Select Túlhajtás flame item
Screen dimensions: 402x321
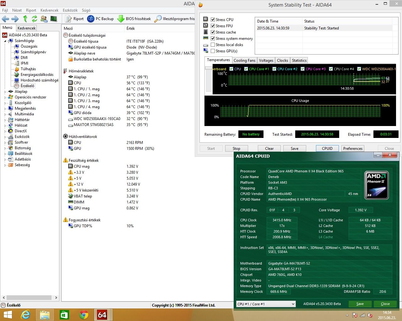[28, 69]
